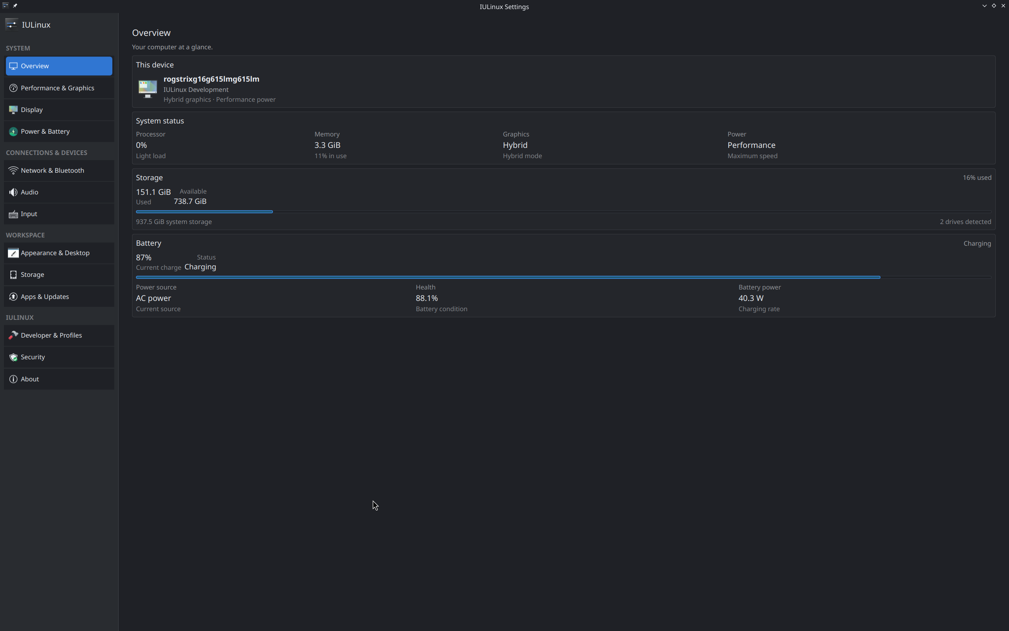This screenshot has width=1009, height=631.
Task: Click the battery charge progress bar
Action: point(563,277)
